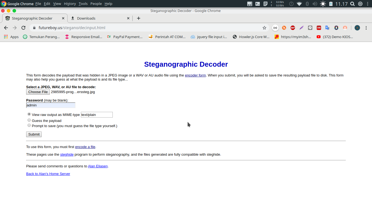Open the Google Translate extension
Viewport: 372px width, 209px height.
pyautogui.click(x=328, y=27)
